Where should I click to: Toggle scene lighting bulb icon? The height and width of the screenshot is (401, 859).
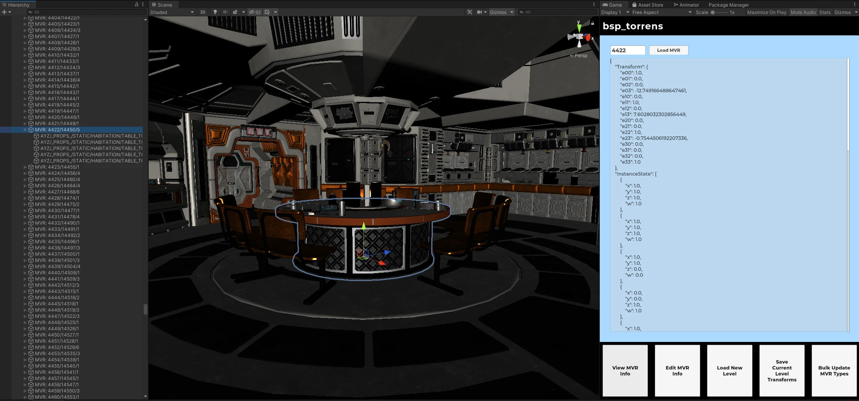point(215,12)
